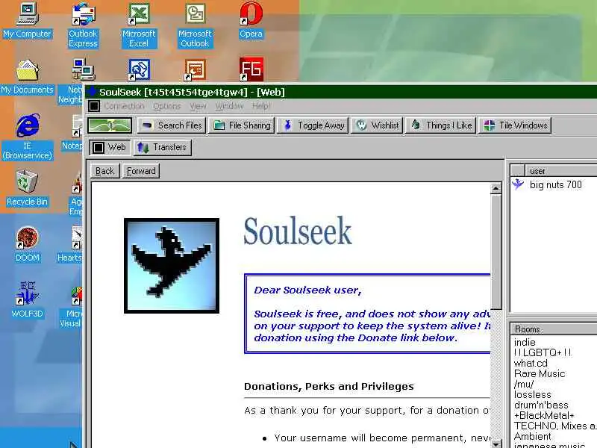
Task: Open the Window menu
Action: (229, 106)
